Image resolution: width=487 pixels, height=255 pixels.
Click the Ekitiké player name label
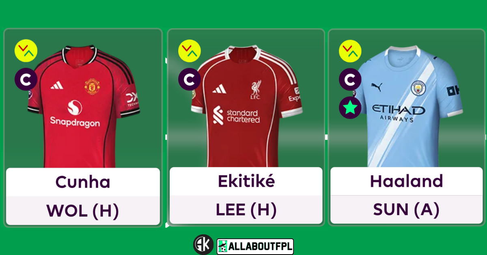[x=246, y=181]
